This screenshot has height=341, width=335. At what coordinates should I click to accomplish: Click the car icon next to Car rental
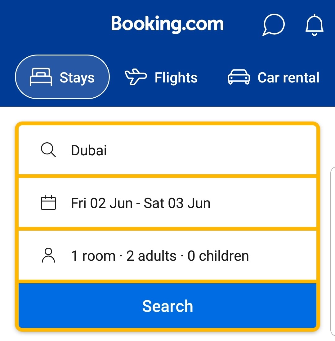tap(239, 77)
